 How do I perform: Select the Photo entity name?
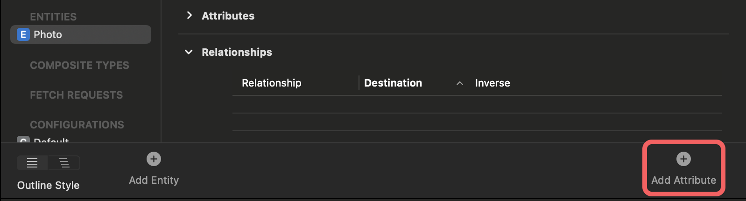(48, 34)
